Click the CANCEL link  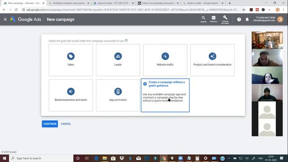66,124
